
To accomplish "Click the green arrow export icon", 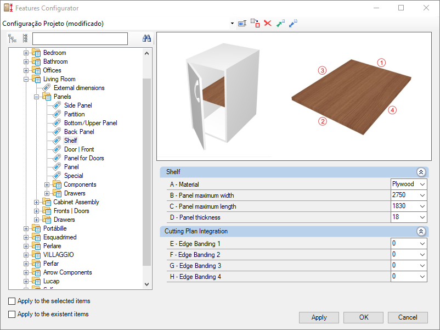I will (280, 23).
